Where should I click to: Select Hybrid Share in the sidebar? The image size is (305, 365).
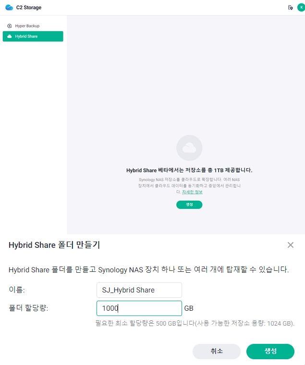pyautogui.click(x=33, y=36)
